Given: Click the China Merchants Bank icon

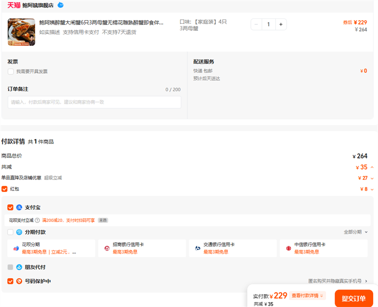Looking at the screenshot, I should click(107, 248).
